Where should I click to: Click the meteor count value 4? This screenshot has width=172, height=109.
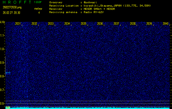[x=39, y=13]
